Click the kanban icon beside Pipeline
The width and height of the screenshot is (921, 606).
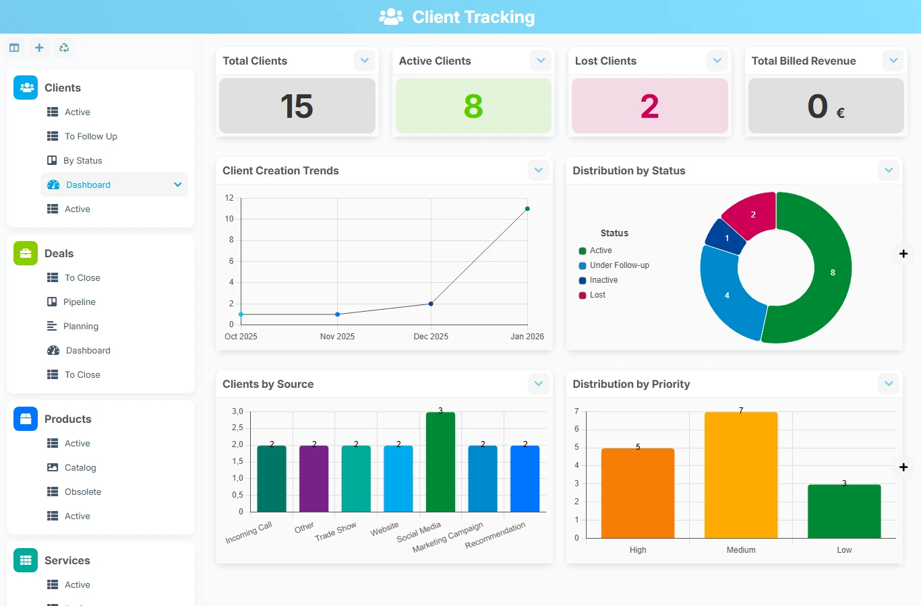[52, 302]
